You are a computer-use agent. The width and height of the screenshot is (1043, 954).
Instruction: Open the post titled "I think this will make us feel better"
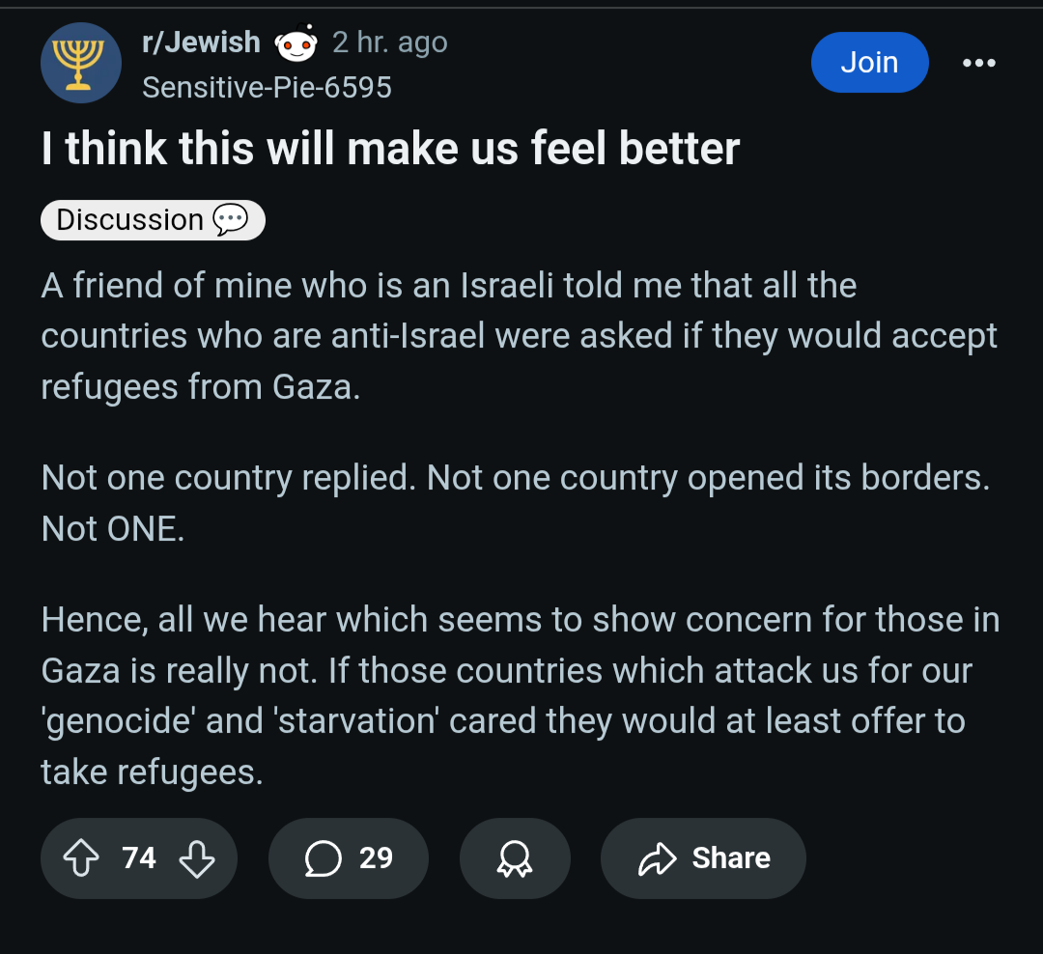pos(390,150)
